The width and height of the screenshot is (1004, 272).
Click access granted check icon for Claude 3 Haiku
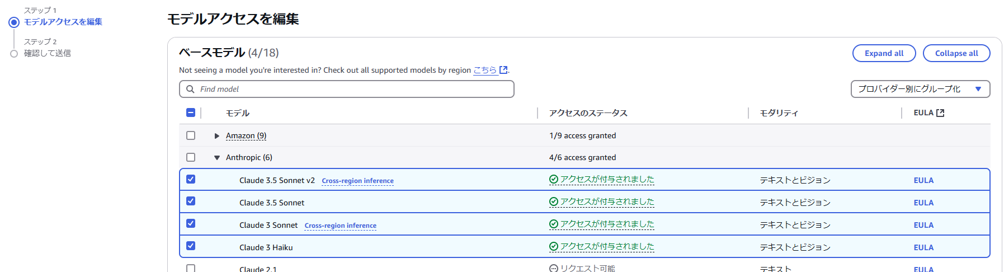coord(554,247)
